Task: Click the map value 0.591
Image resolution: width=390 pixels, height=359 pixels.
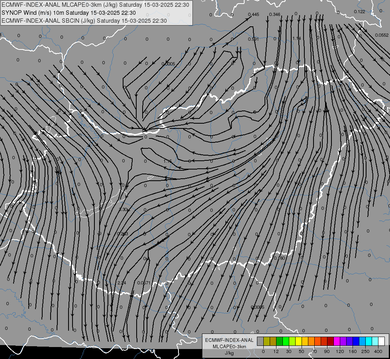Action: point(253,39)
